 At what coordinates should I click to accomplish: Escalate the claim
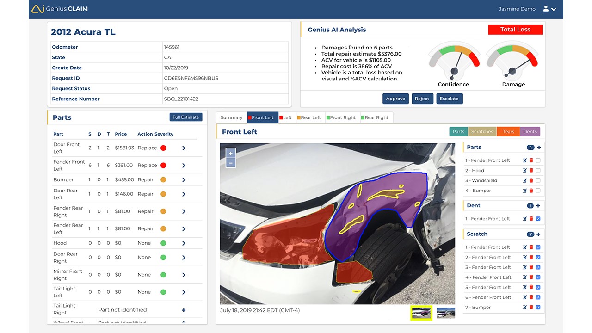click(449, 99)
